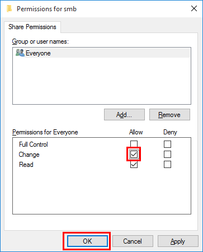Remove the selected group
This screenshot has height=252, width=203.
[x=169, y=115]
